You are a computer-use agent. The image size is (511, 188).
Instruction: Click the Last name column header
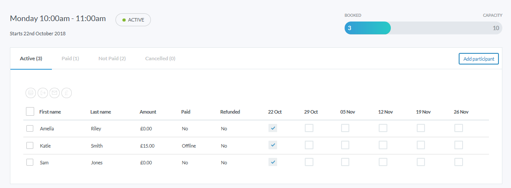(101, 112)
